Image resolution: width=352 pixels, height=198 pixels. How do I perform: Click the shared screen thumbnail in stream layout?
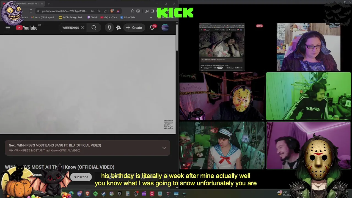[x=222, y=47]
